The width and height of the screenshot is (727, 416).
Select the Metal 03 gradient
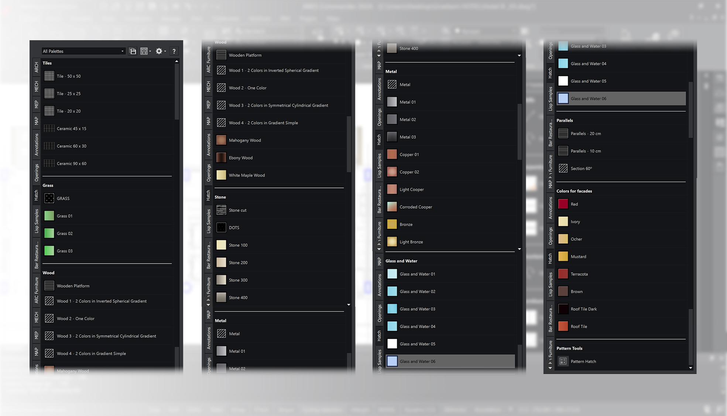coord(450,137)
